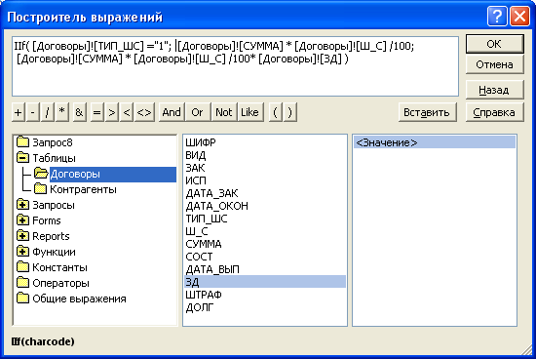Viewport: 536px width, 359px height.
Task: Insert the equals operator
Action: (x=97, y=112)
